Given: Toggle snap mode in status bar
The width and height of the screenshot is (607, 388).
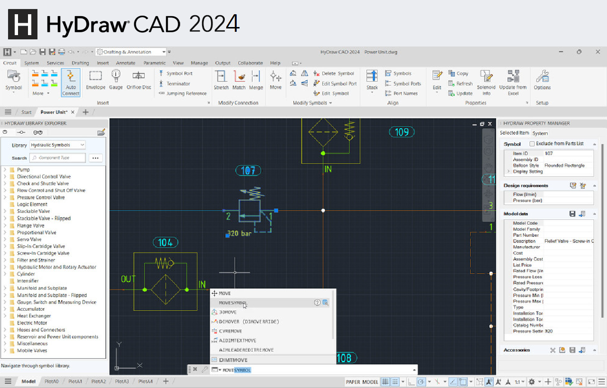Looking at the screenshot, I should (395, 381).
